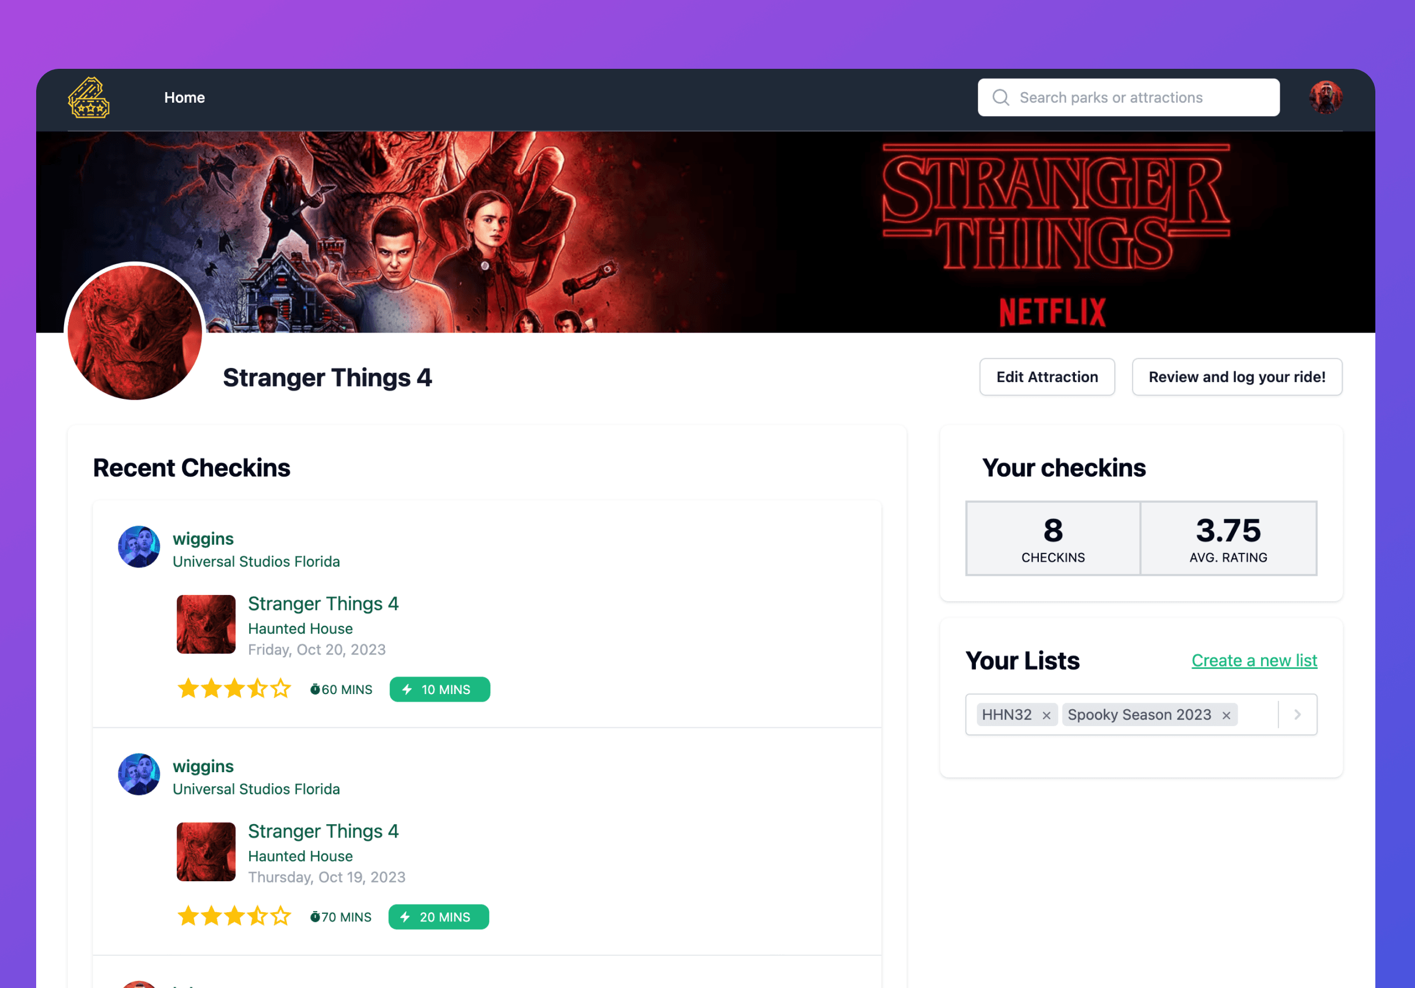Screen dimensions: 1415x988
Task: Click the Stranger Things 4 page title
Action: click(327, 377)
